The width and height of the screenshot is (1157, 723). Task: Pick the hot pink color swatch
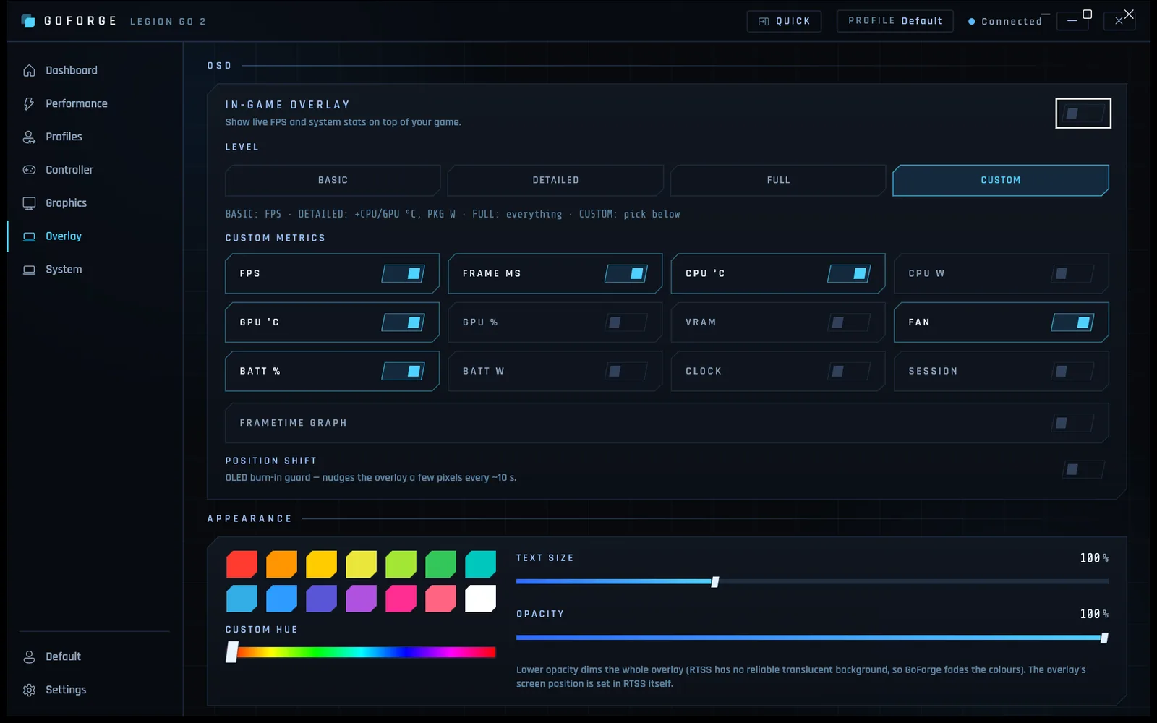click(x=401, y=599)
